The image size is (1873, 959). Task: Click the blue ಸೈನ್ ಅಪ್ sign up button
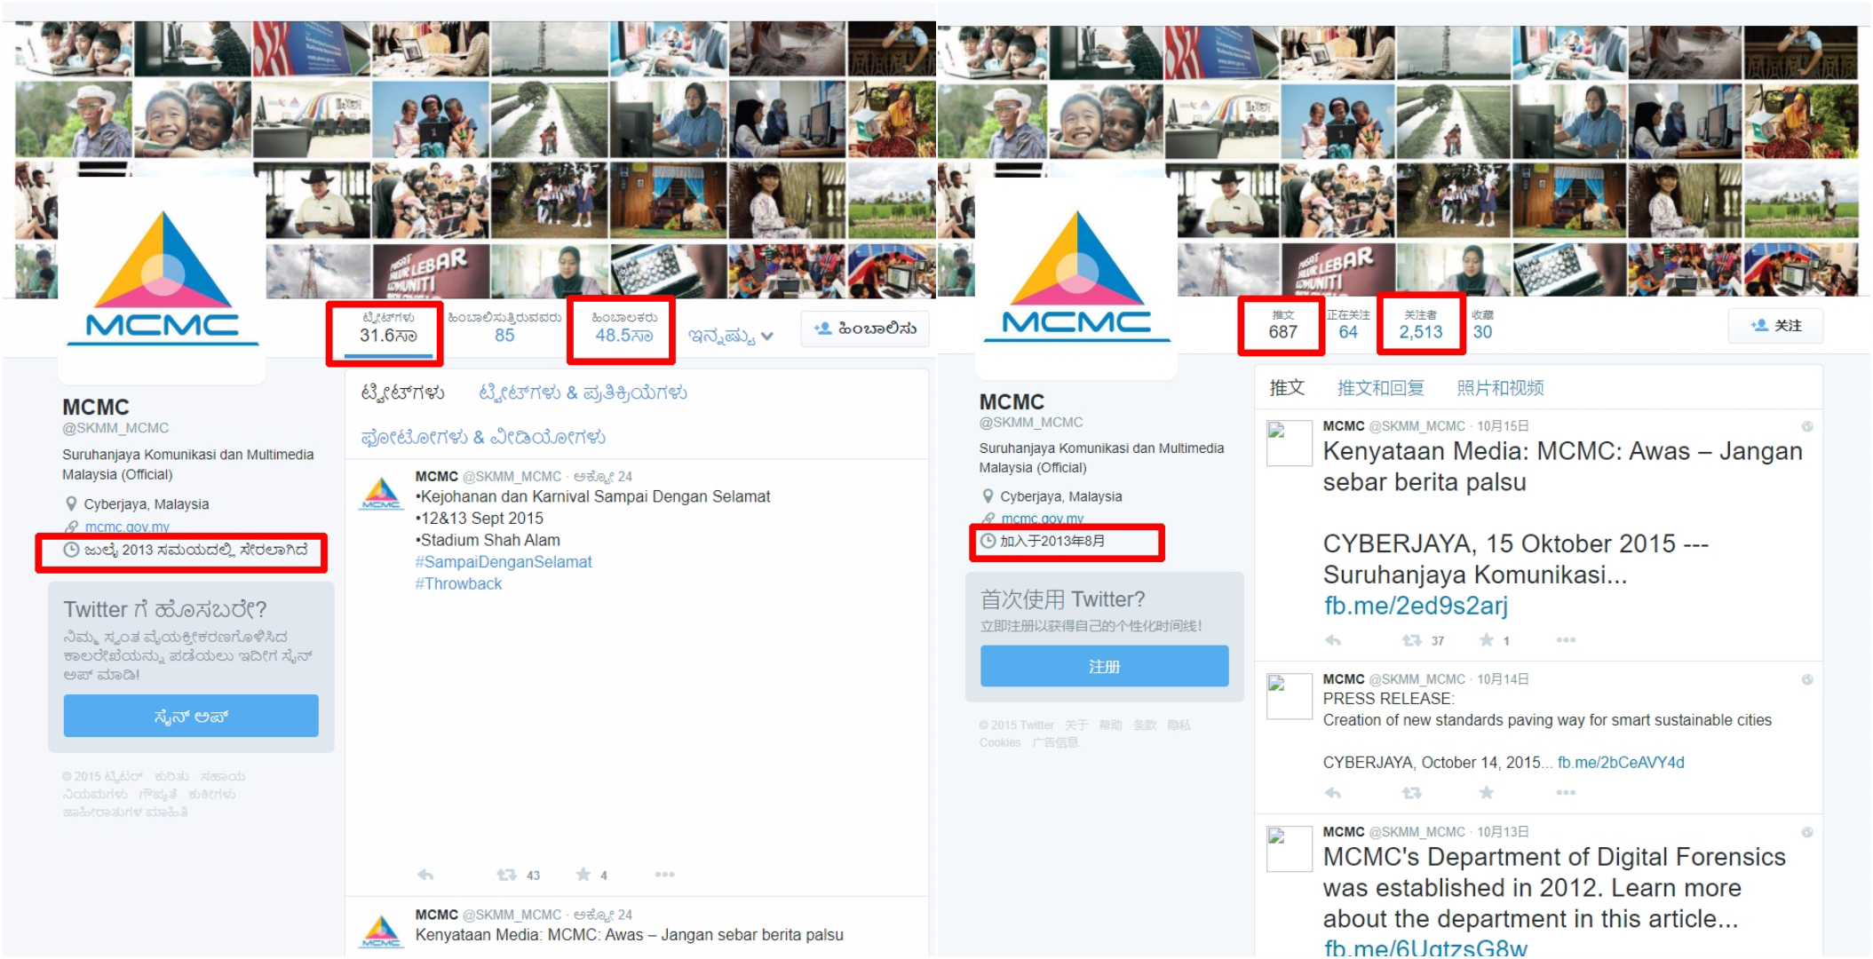tap(191, 716)
